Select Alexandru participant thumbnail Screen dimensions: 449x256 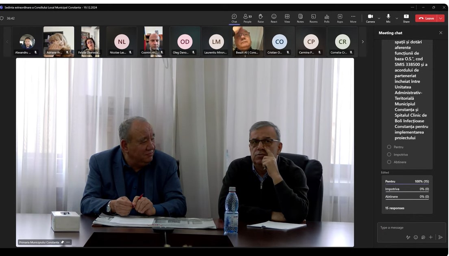[27, 42]
